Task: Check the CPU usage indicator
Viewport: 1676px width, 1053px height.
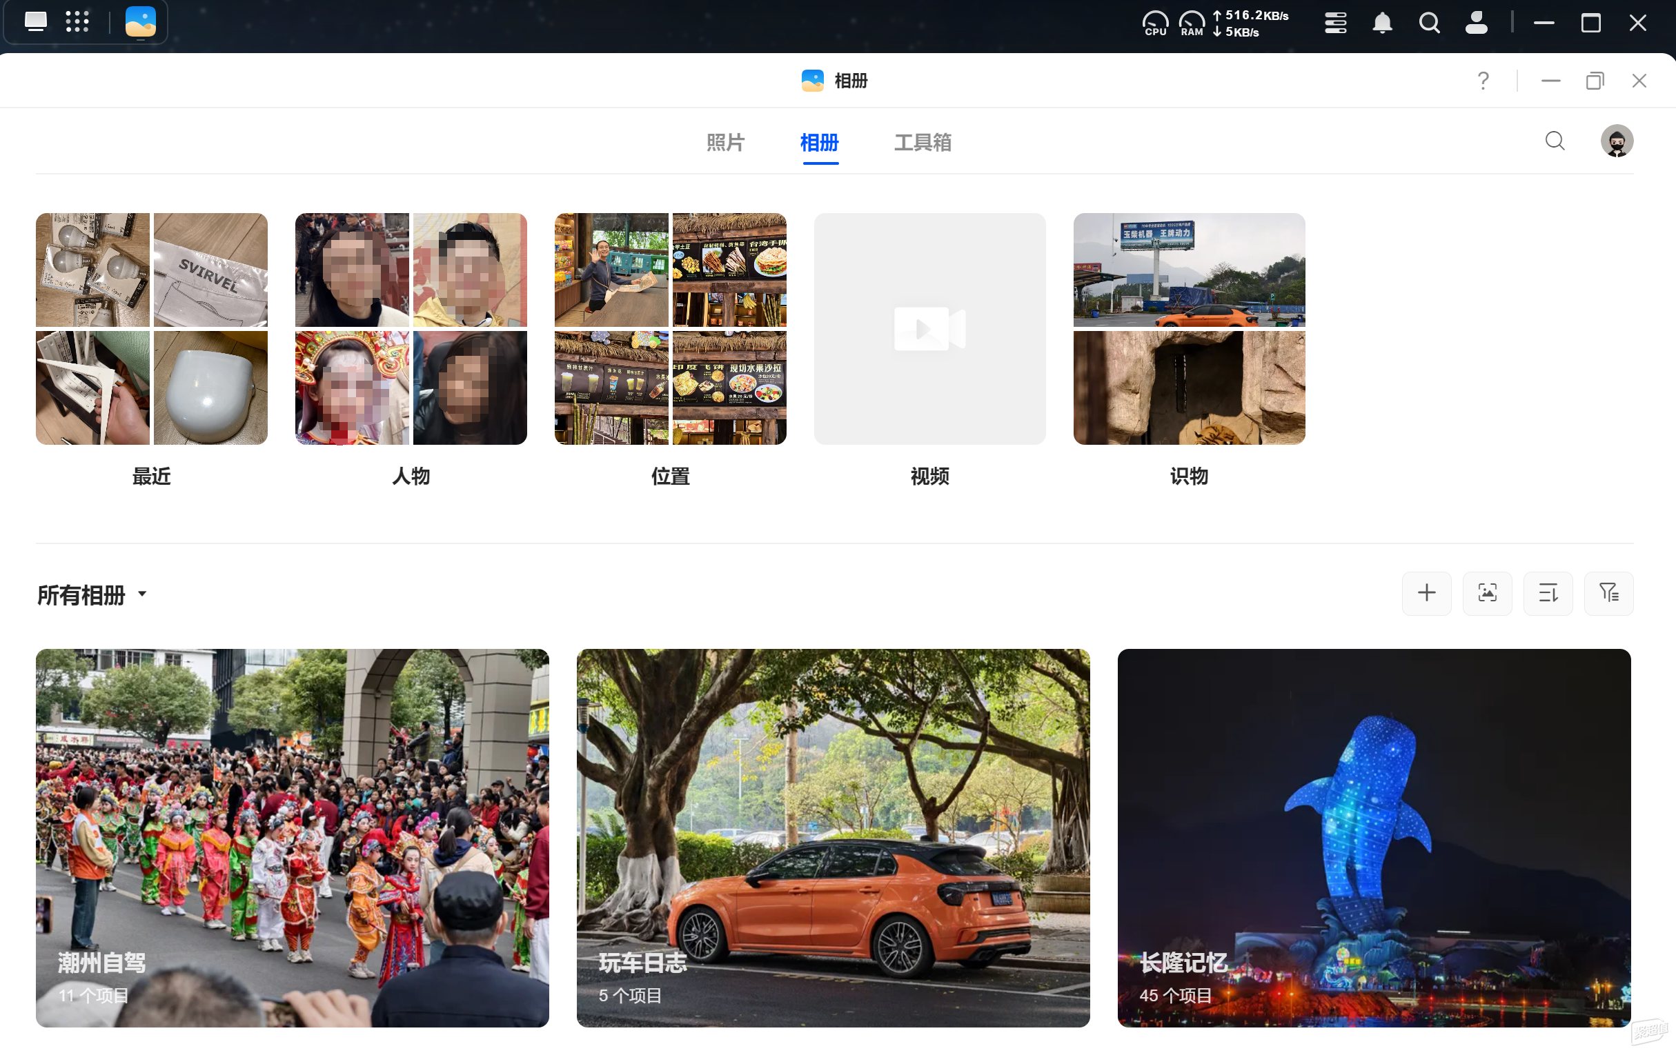Action: (x=1154, y=23)
